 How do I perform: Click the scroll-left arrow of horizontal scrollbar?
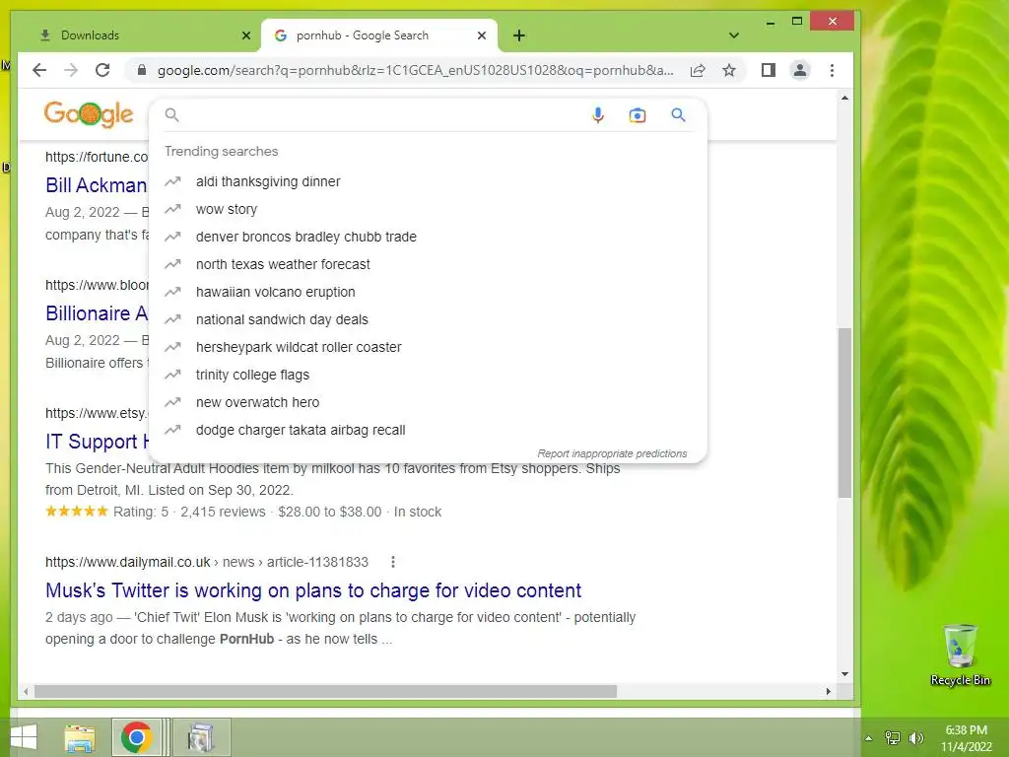(x=26, y=691)
